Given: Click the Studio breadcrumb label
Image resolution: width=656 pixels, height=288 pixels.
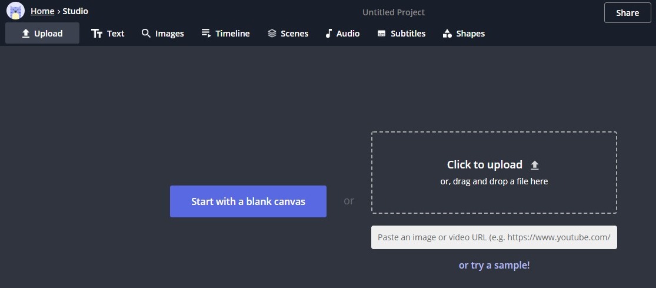Looking at the screenshot, I should 75,11.
